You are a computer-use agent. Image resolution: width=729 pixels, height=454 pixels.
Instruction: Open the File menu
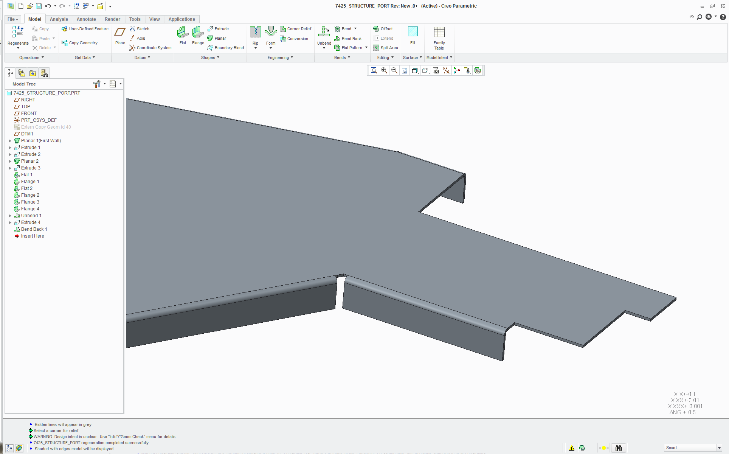pos(13,19)
